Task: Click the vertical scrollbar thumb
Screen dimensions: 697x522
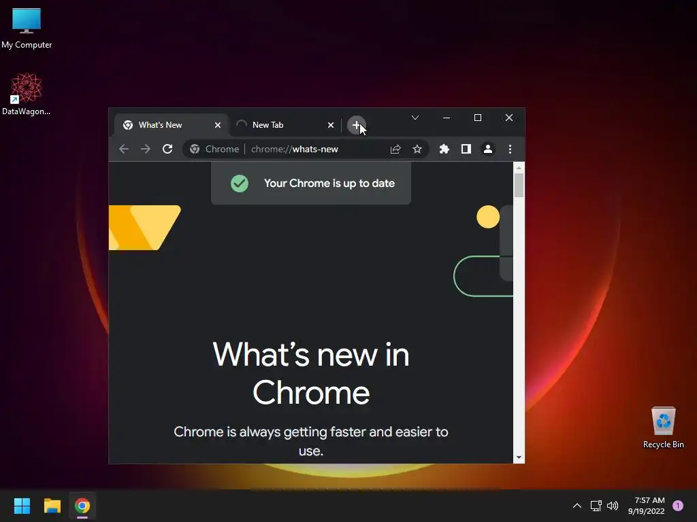Action: (519, 185)
